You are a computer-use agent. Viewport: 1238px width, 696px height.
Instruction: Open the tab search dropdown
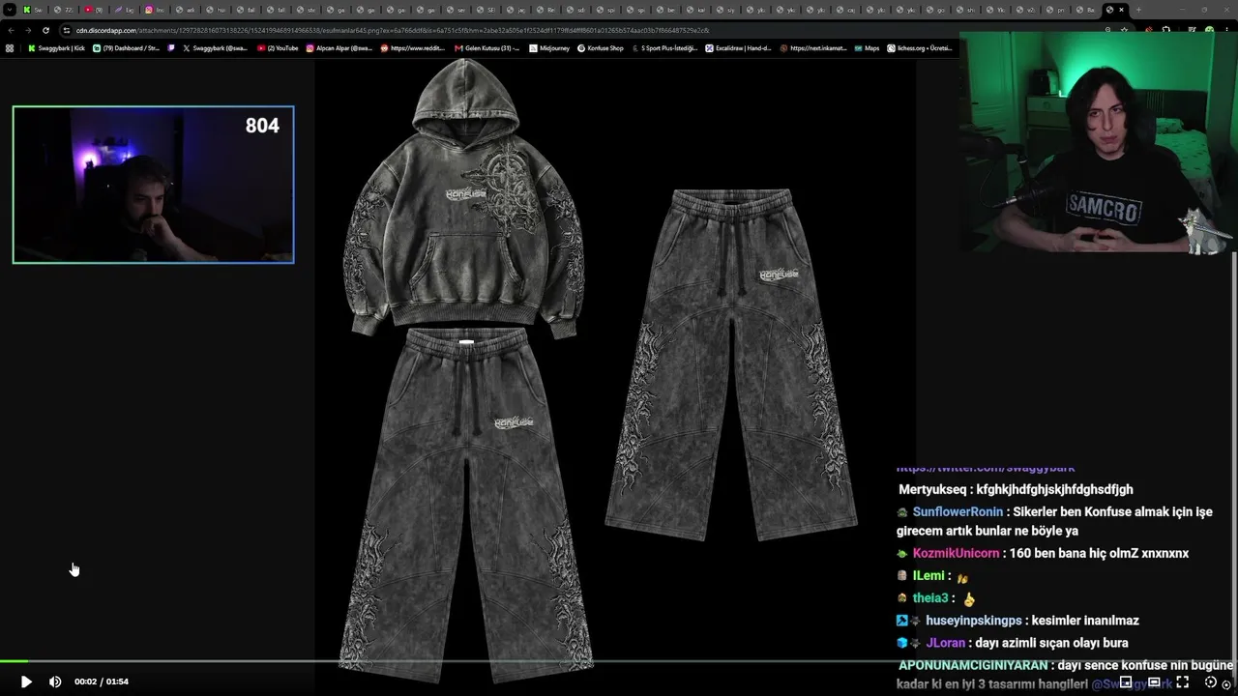pyautogui.click(x=11, y=10)
